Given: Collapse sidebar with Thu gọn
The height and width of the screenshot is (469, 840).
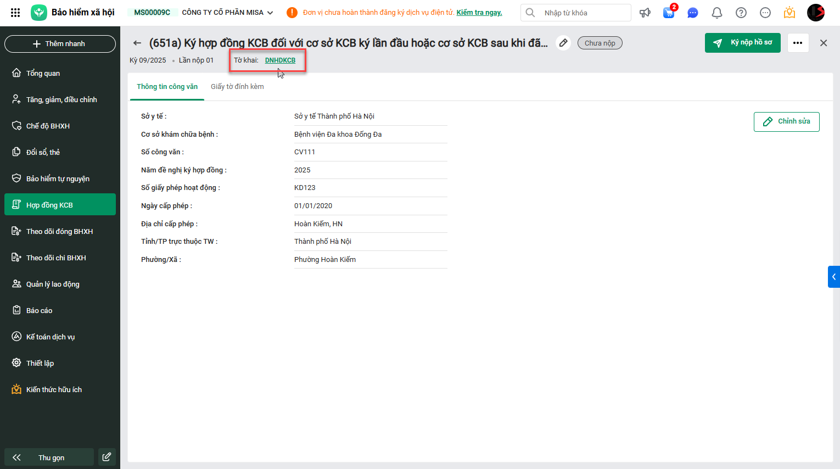Looking at the screenshot, I should pos(49,457).
